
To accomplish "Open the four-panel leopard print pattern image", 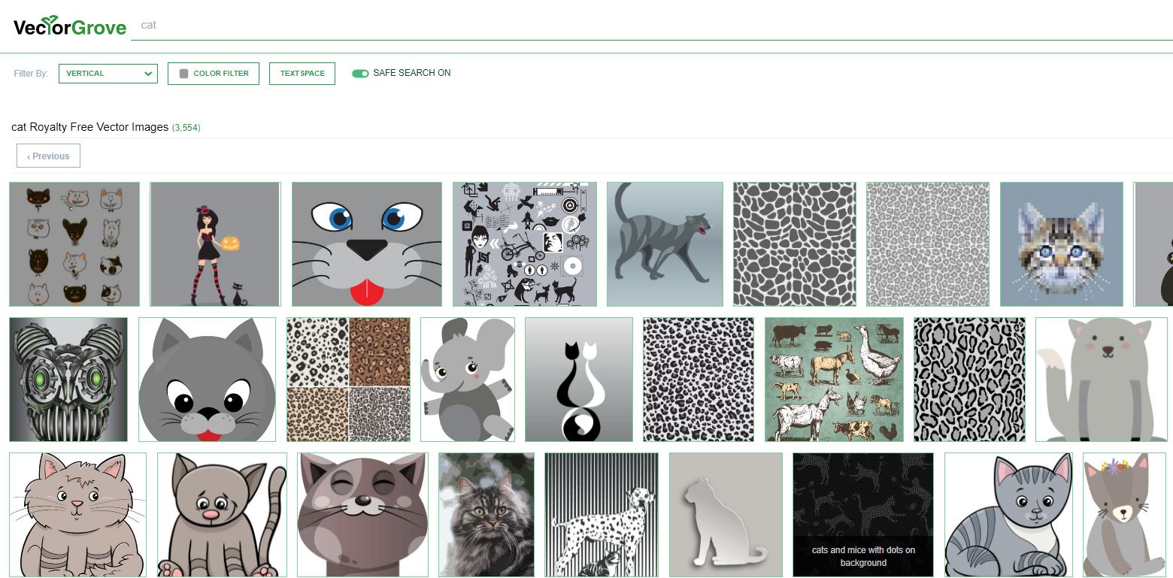I will 348,380.
